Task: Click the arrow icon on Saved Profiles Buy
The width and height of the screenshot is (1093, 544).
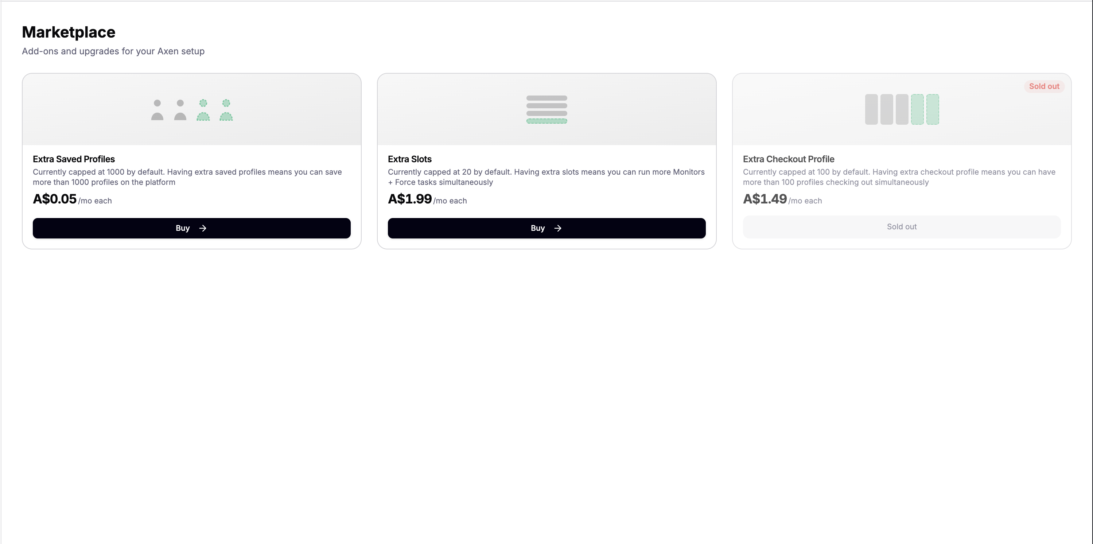Action: tap(203, 228)
